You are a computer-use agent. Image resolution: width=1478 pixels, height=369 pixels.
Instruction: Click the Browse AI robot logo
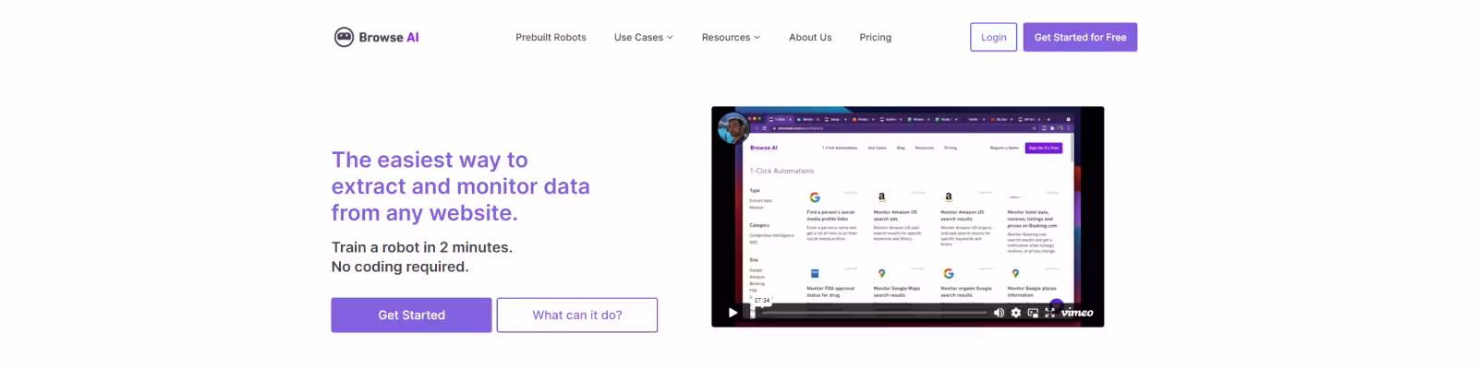click(x=344, y=37)
